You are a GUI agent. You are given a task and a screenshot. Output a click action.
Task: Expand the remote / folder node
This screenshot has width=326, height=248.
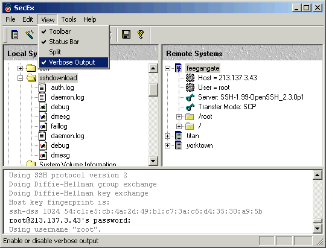[179, 126]
